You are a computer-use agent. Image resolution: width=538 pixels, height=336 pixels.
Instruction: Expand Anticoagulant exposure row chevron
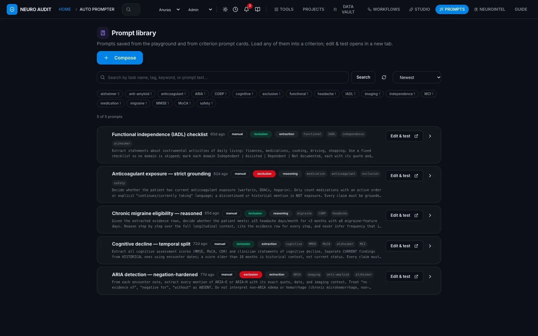[430, 176]
